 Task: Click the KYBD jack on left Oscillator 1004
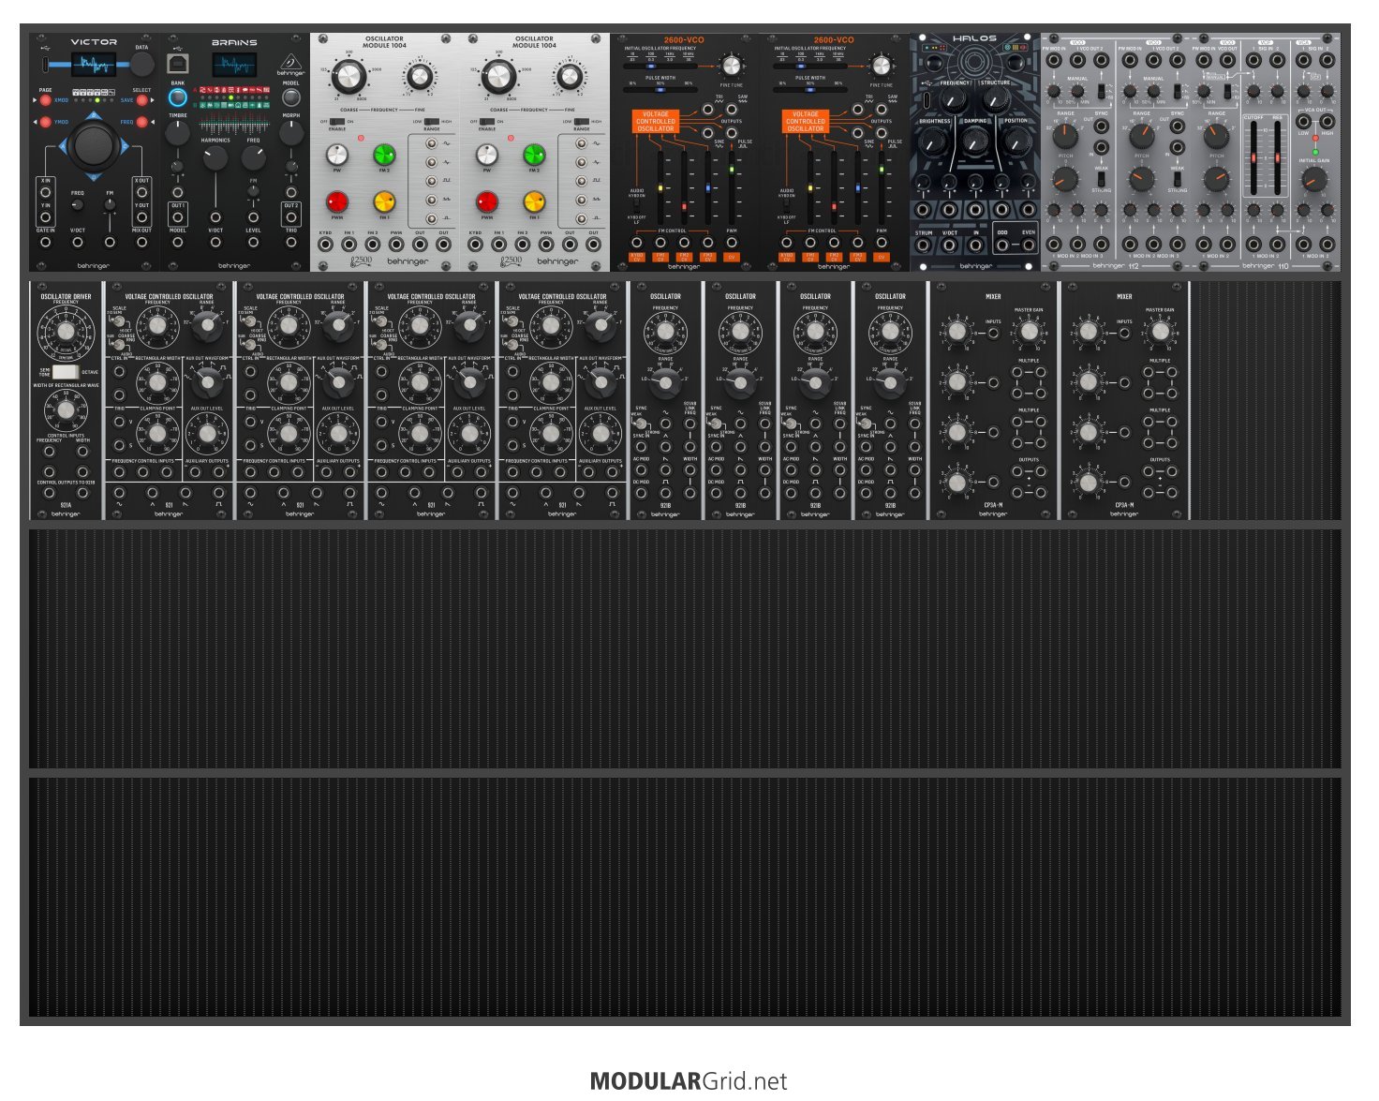325,245
